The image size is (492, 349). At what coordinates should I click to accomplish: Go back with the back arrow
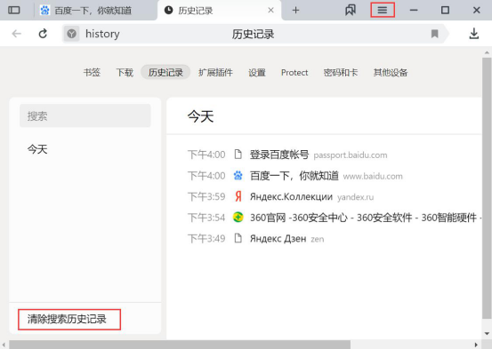coord(17,34)
